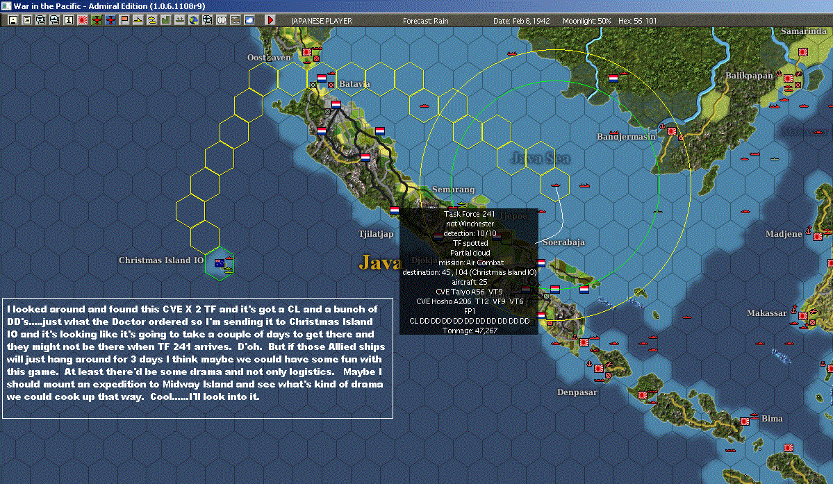Select the Dutch flag base next to Batavia
This screenshot has height=484, width=833.
pyautogui.click(x=322, y=78)
